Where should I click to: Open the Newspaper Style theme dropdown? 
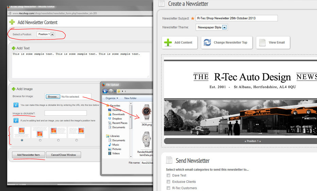212,27
